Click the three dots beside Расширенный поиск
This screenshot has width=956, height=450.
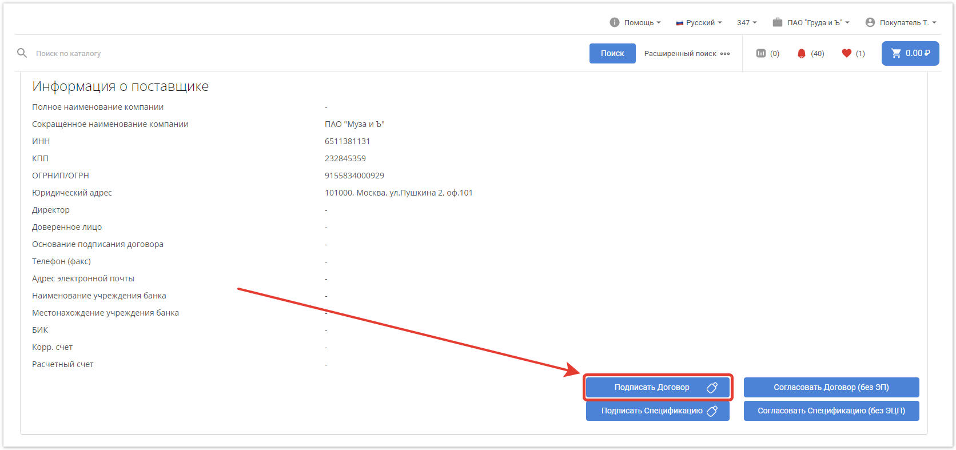[725, 54]
